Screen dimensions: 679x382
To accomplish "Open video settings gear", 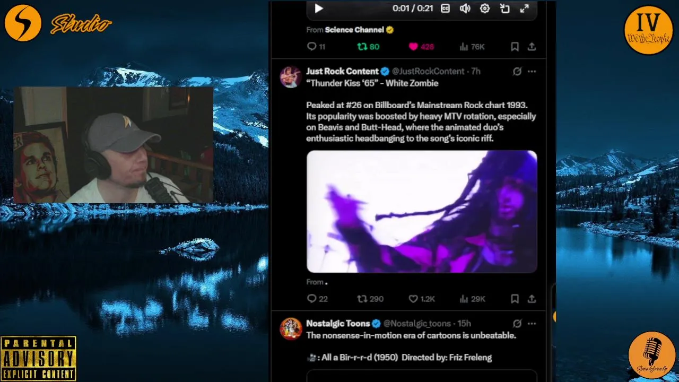I will (x=485, y=8).
